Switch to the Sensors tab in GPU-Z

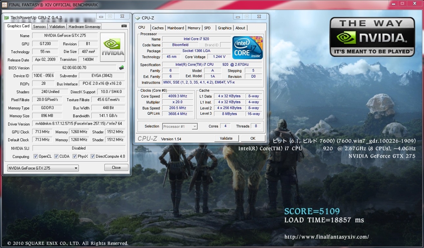(x=39, y=26)
